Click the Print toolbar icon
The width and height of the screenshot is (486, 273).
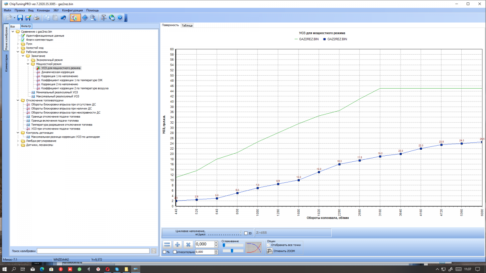[36, 18]
